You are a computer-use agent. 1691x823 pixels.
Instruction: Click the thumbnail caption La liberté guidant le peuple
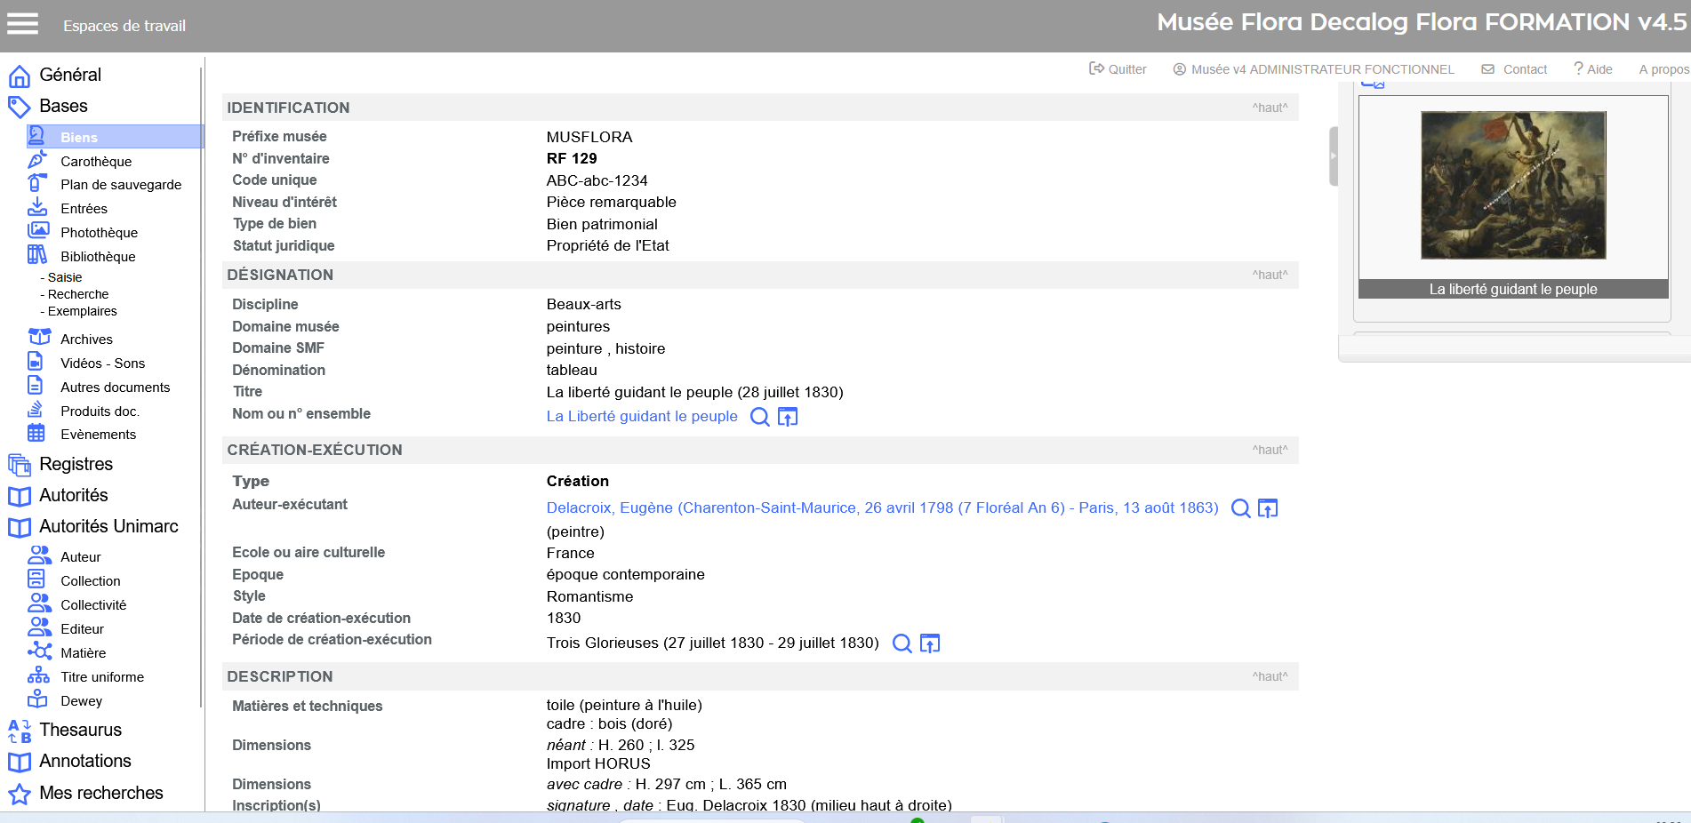point(1513,289)
